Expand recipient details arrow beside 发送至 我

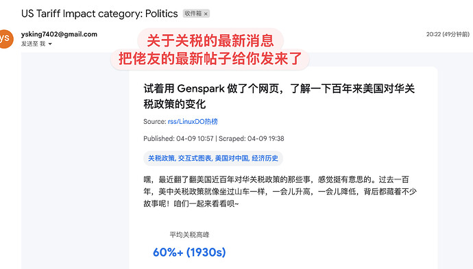point(50,44)
